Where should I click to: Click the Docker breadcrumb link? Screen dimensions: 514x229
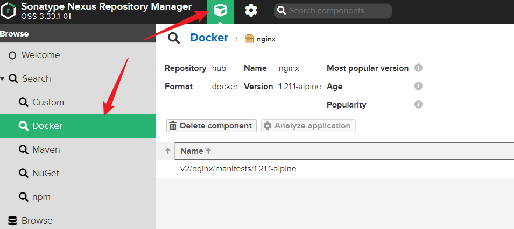[209, 38]
